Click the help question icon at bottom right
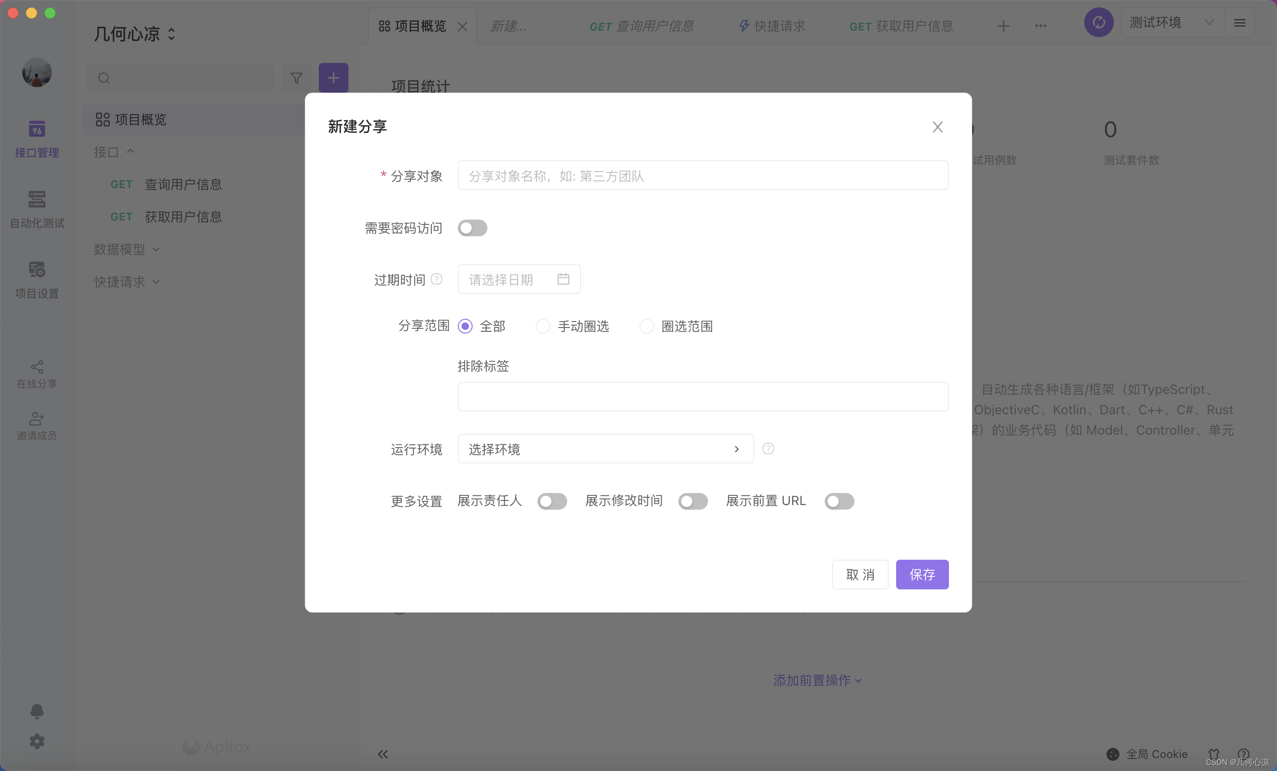 pyautogui.click(x=1243, y=754)
